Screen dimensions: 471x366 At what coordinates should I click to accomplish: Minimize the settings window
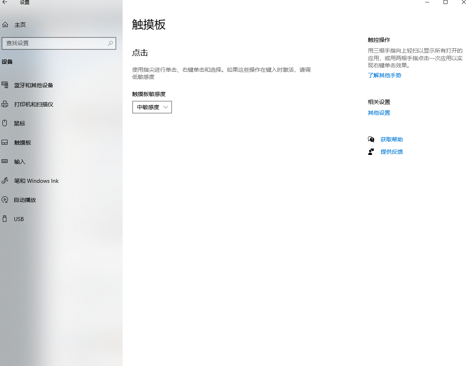tap(427, 2)
